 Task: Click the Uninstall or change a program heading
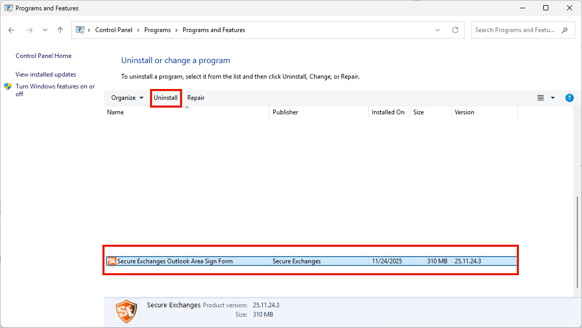(175, 61)
